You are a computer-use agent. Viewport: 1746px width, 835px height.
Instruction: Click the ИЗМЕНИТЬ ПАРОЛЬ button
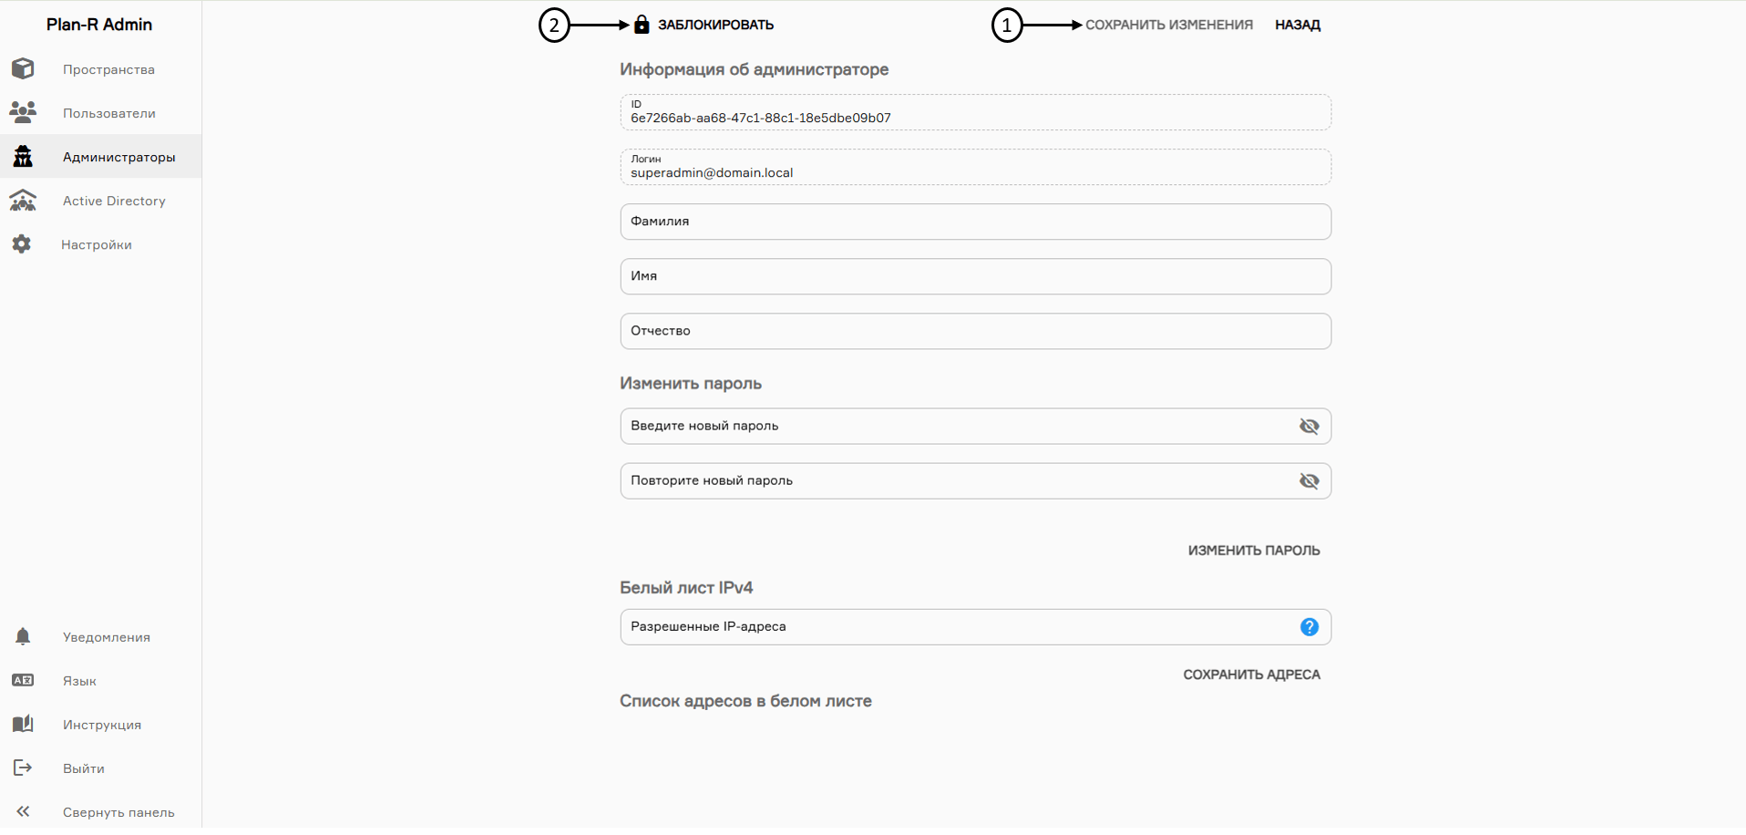point(1253,551)
